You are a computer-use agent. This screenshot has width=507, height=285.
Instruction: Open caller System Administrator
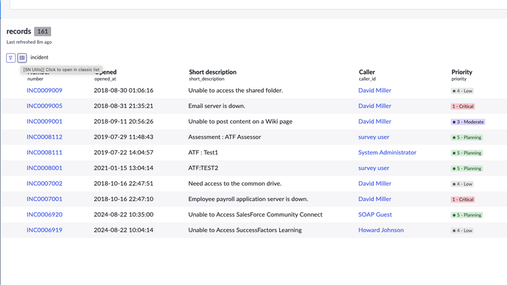(x=387, y=152)
